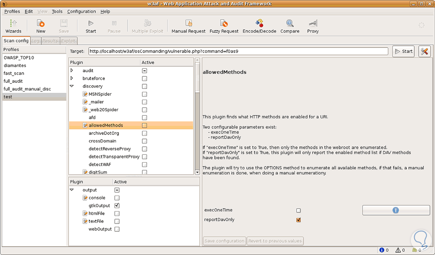Select the crossDomain plugin row
The width and height of the screenshot is (435, 255).
point(131,141)
